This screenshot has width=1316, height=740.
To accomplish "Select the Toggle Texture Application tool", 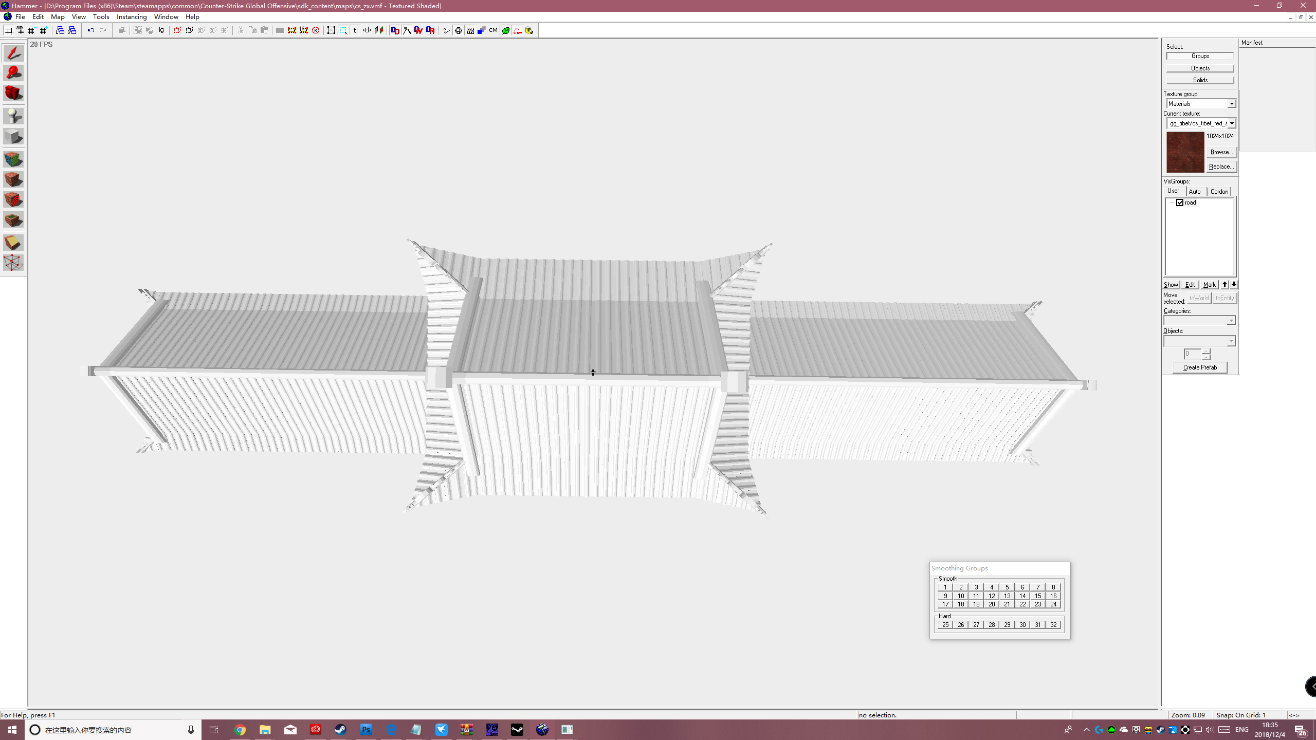I will [x=13, y=159].
